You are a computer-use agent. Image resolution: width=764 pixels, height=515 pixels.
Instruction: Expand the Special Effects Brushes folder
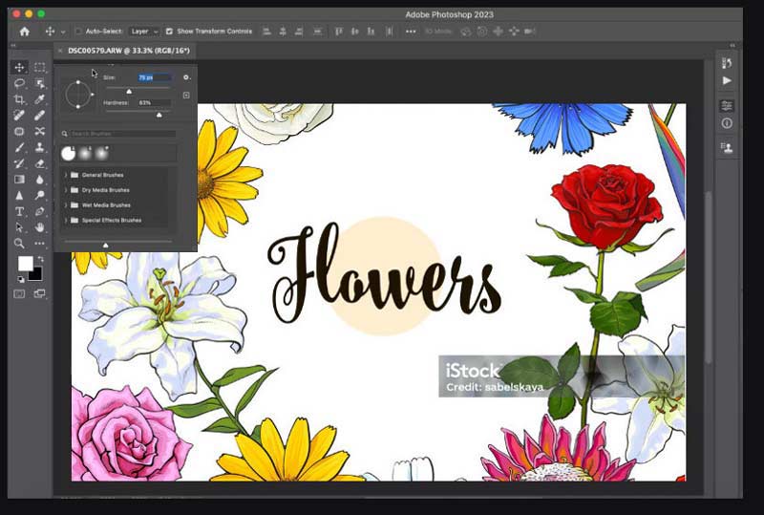coord(65,220)
